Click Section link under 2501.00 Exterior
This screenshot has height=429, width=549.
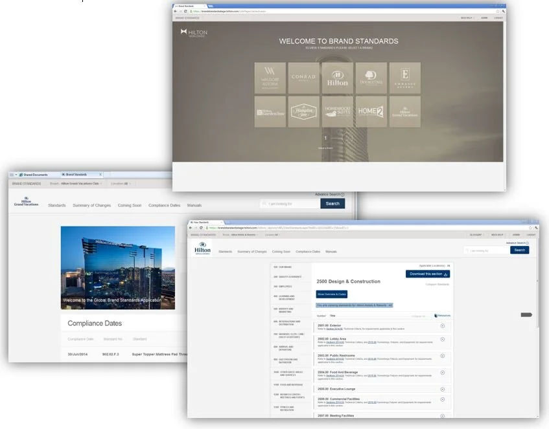[x=334, y=329]
